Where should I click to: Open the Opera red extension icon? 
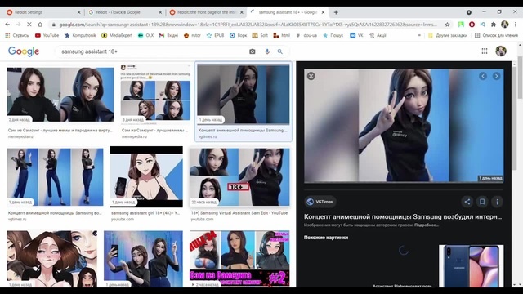tap(472, 24)
